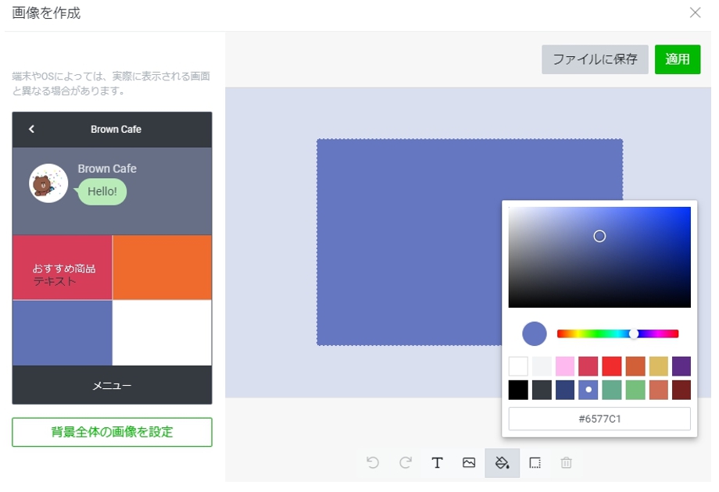Screen dimensions: 719x492
Task: Select the Text tool icon
Action: (x=437, y=462)
